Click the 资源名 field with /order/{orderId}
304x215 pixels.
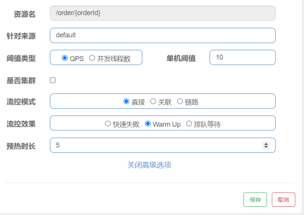[x=163, y=13]
